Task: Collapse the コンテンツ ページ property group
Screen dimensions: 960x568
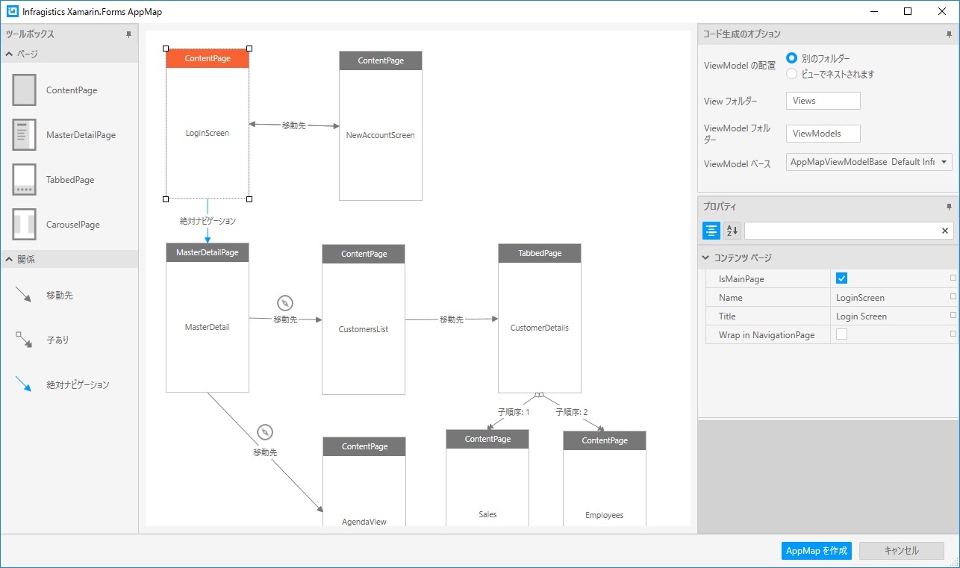Action: coord(706,258)
